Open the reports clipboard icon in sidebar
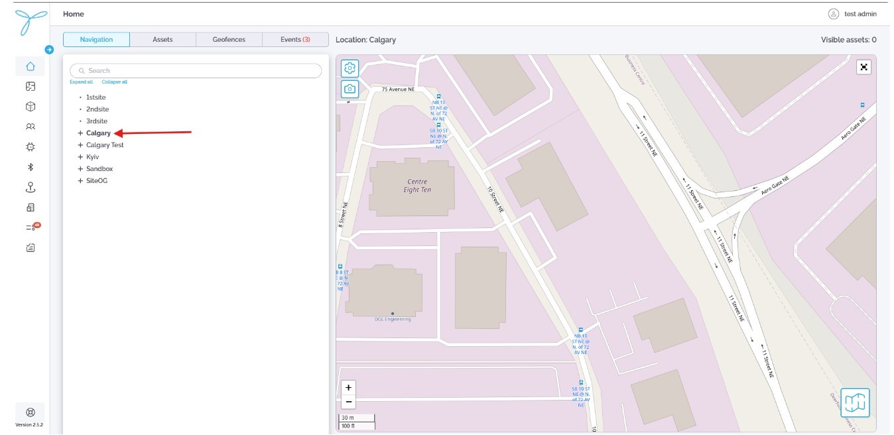Viewport: 894px width, 435px height. (x=30, y=248)
